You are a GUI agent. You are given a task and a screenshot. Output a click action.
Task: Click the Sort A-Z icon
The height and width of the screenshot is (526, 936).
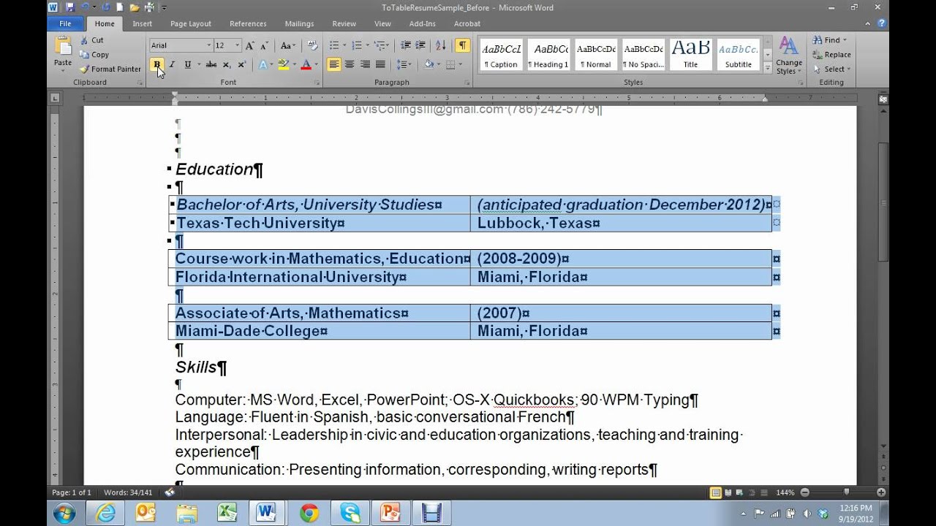[x=441, y=45]
